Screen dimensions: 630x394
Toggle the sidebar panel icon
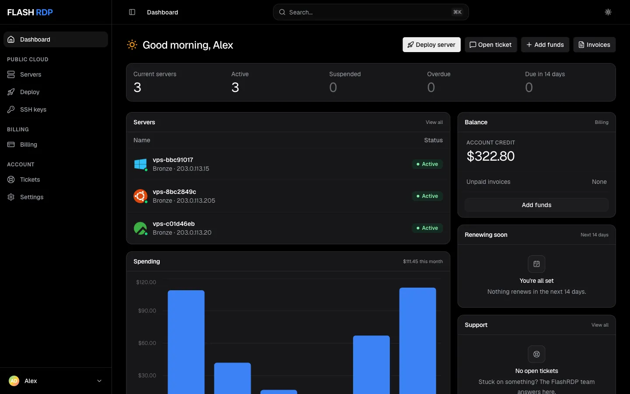point(132,12)
